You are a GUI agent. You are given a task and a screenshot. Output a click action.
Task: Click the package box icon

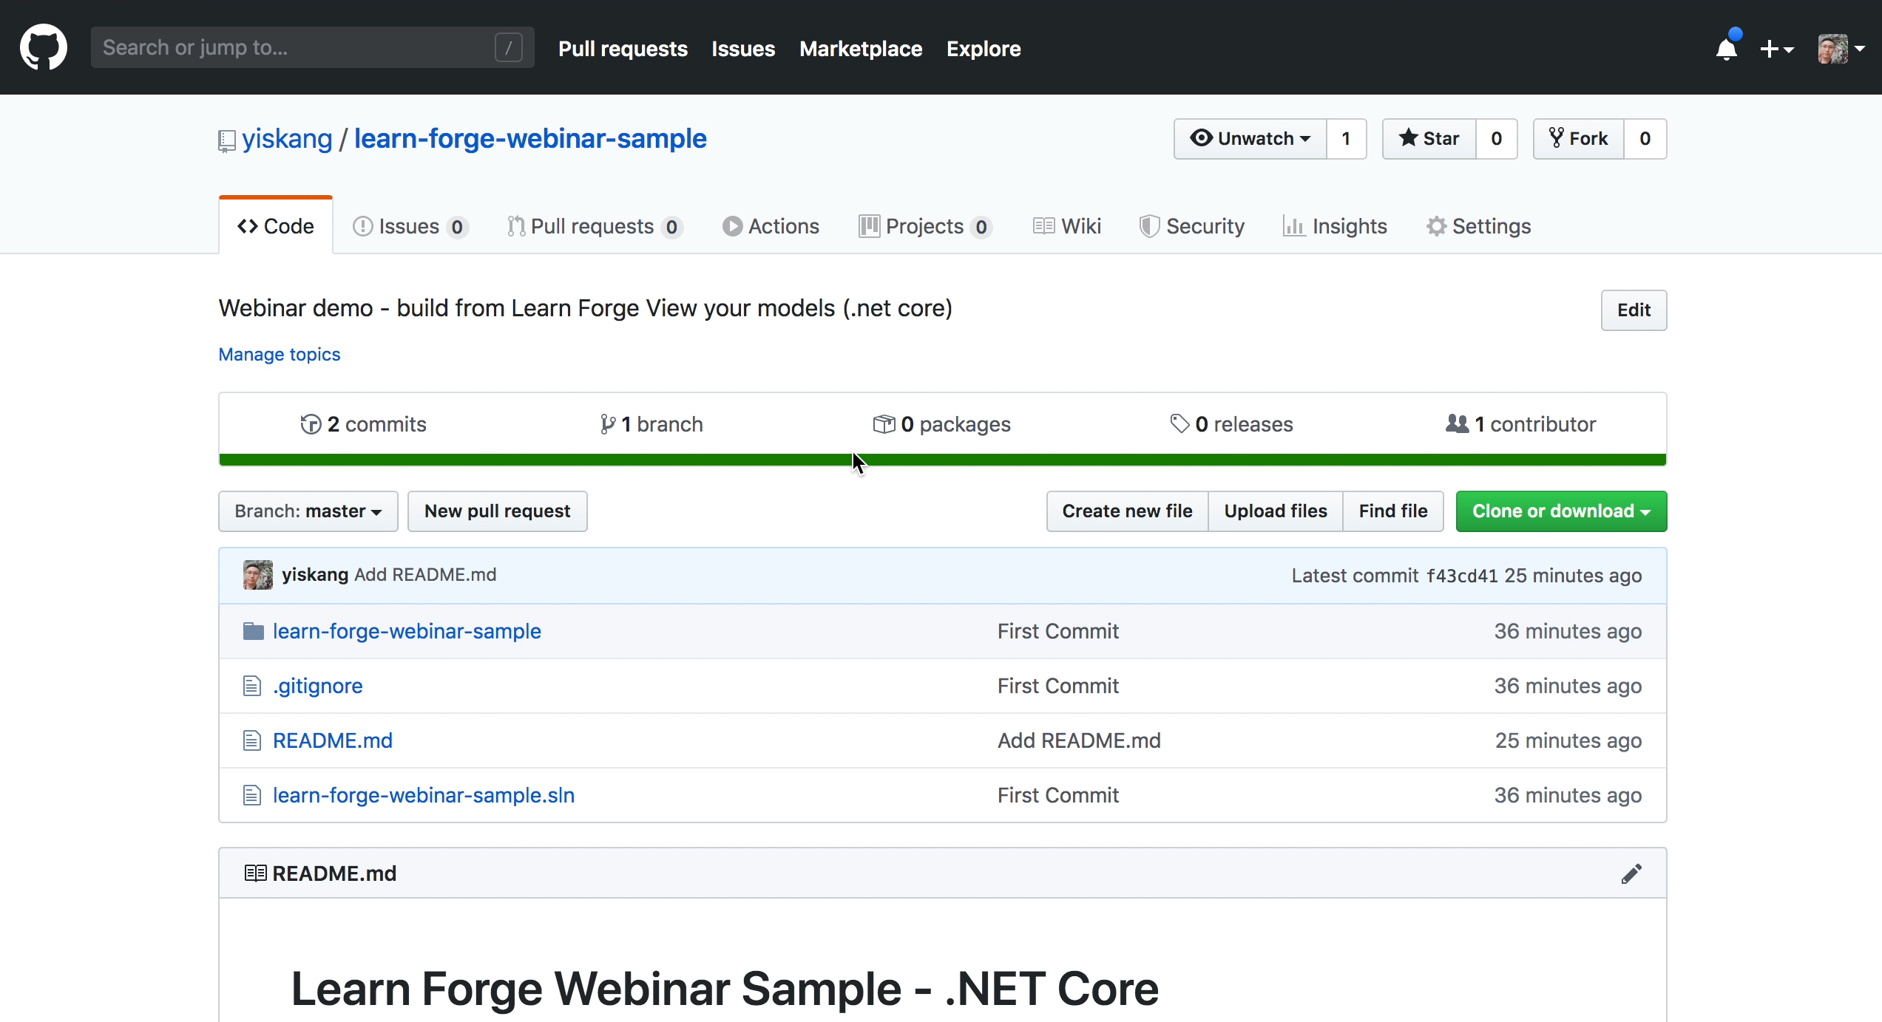point(884,424)
